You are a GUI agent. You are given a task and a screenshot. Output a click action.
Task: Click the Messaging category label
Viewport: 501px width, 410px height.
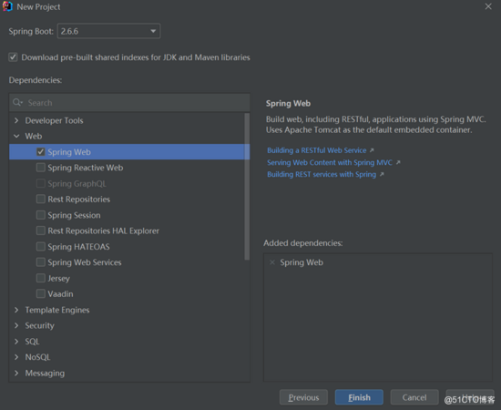click(45, 373)
